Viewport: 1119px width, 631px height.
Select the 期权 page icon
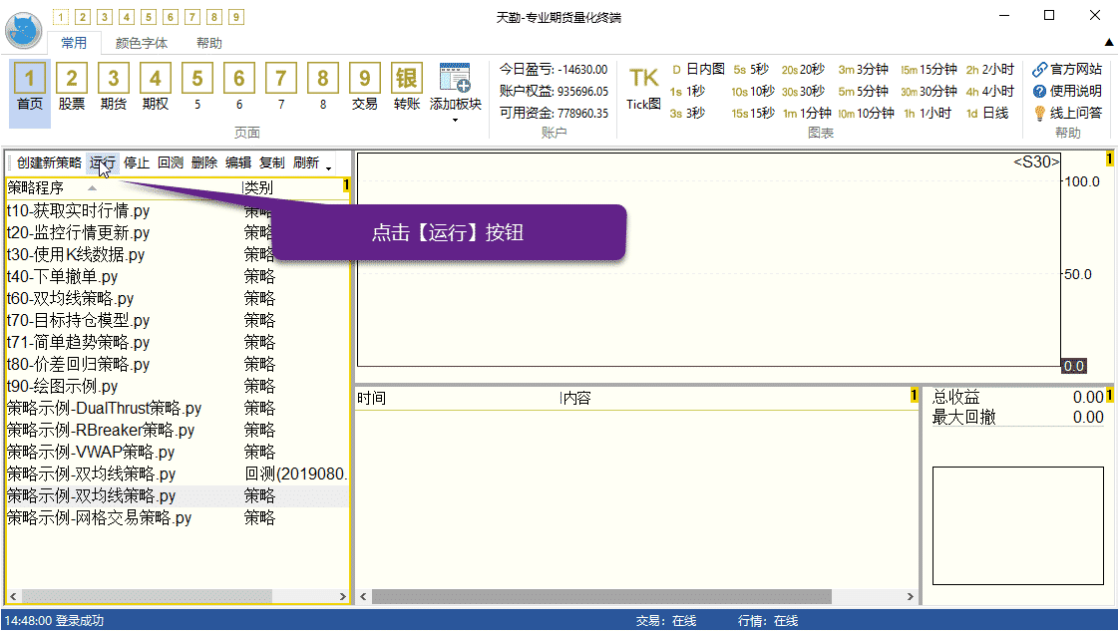[x=156, y=79]
